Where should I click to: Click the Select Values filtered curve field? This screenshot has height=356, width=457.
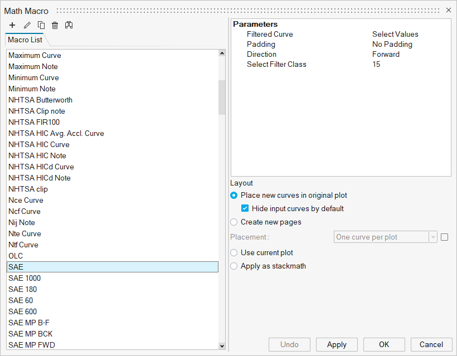coord(395,35)
